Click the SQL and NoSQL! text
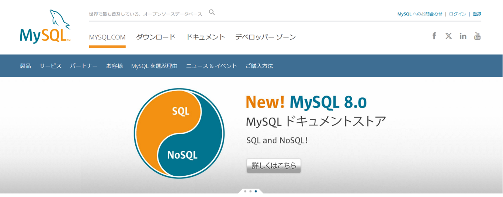 pos(277,140)
